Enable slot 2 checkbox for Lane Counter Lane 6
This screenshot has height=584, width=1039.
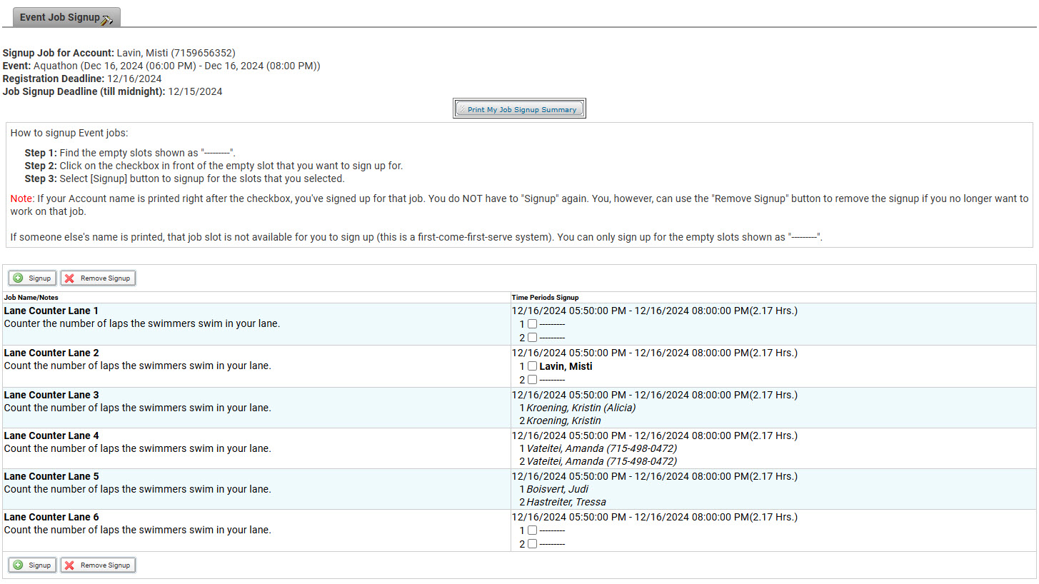[x=532, y=544]
